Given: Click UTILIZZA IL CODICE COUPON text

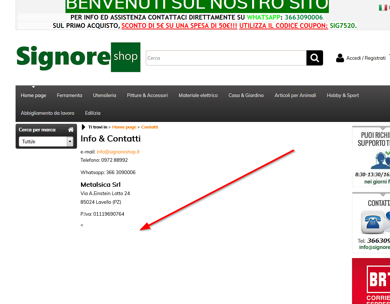Looking at the screenshot, I should tap(284, 26).
